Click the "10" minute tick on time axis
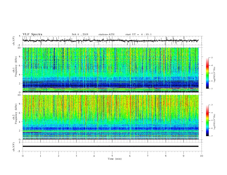Viewport: 227px width, 175px height. 201,156
